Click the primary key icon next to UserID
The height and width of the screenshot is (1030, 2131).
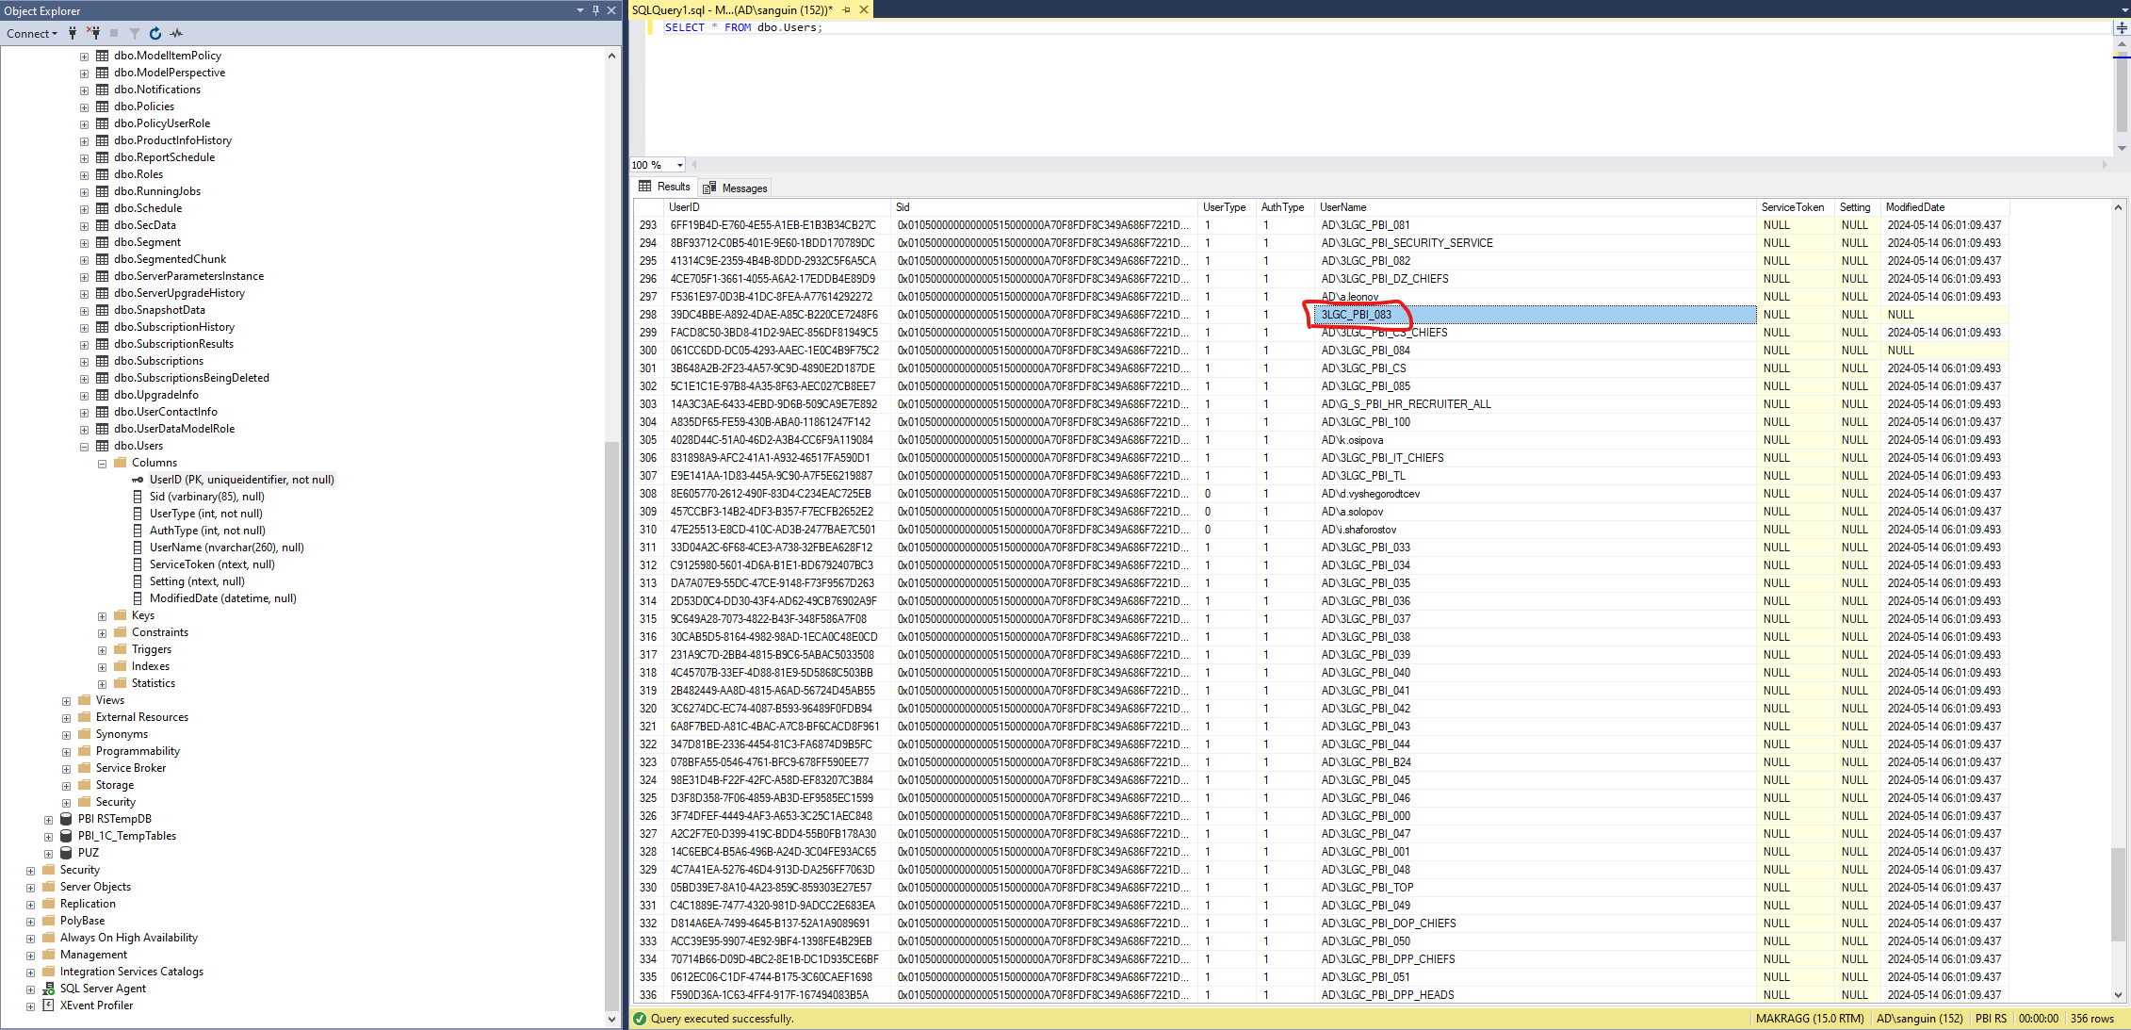point(138,480)
